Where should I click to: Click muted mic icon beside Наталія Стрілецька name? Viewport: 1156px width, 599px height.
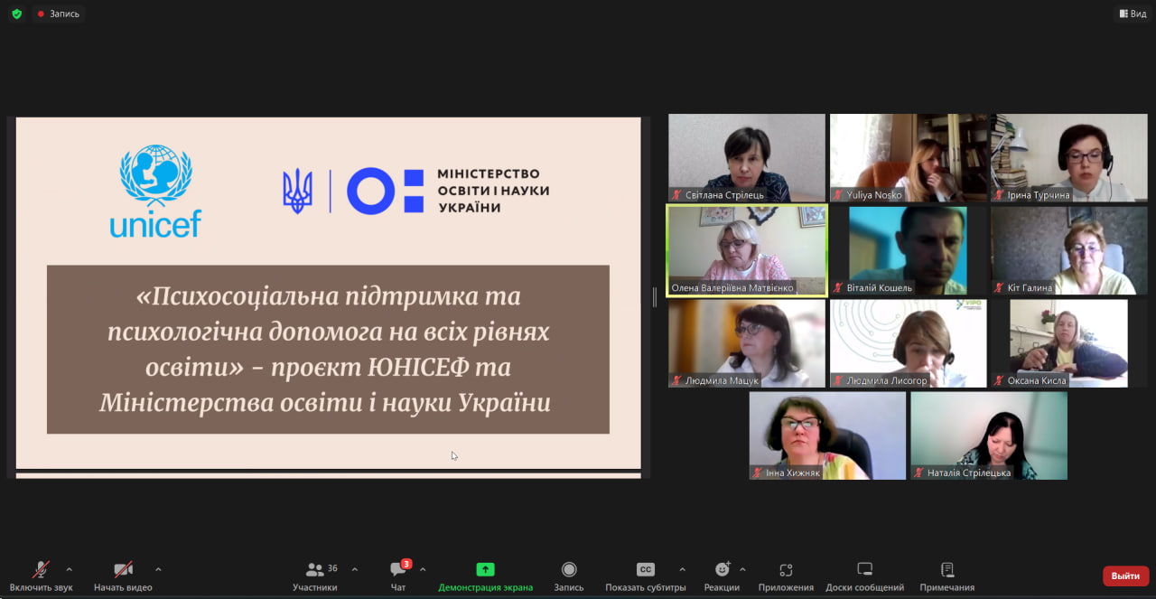[x=918, y=473]
